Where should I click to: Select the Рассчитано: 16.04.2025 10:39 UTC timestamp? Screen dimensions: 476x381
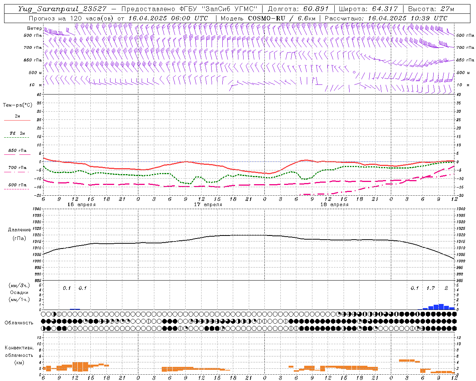click(x=386, y=18)
